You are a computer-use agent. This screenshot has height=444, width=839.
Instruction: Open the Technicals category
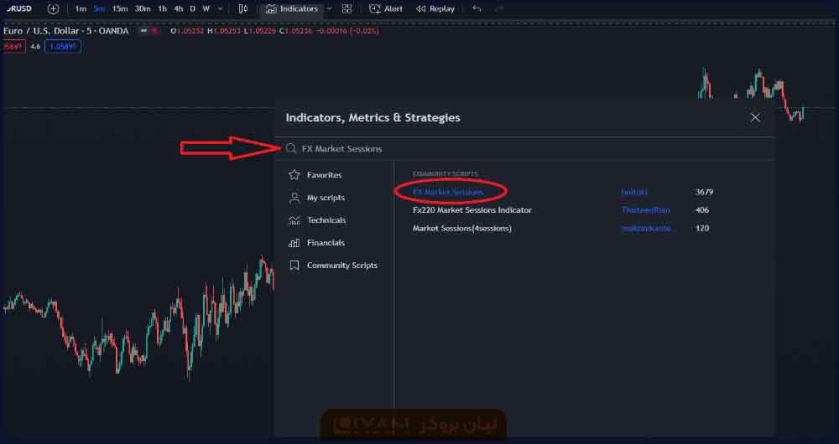pos(326,220)
